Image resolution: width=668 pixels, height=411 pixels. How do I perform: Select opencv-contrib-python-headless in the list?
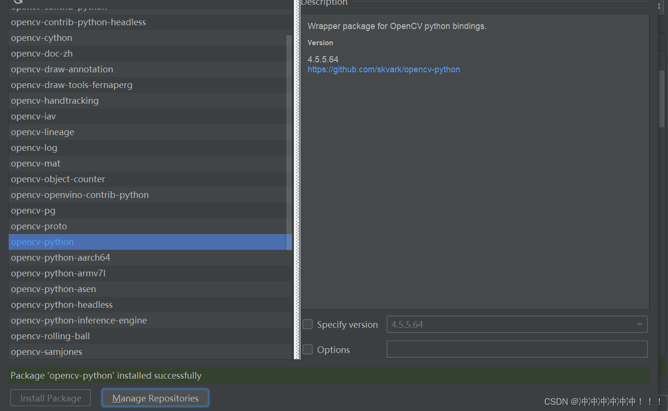(151, 22)
